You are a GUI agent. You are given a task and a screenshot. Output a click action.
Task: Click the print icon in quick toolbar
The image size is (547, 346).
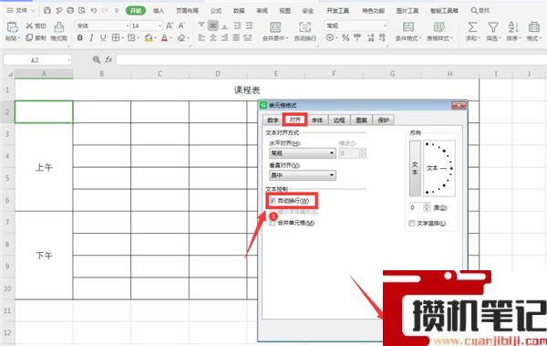[70, 10]
